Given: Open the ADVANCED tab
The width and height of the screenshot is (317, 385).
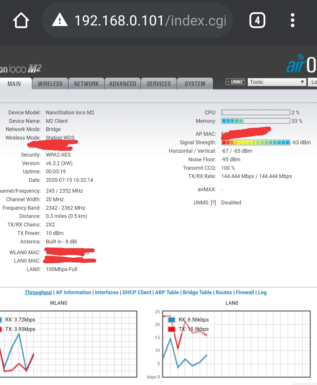Looking at the screenshot, I should (x=123, y=84).
